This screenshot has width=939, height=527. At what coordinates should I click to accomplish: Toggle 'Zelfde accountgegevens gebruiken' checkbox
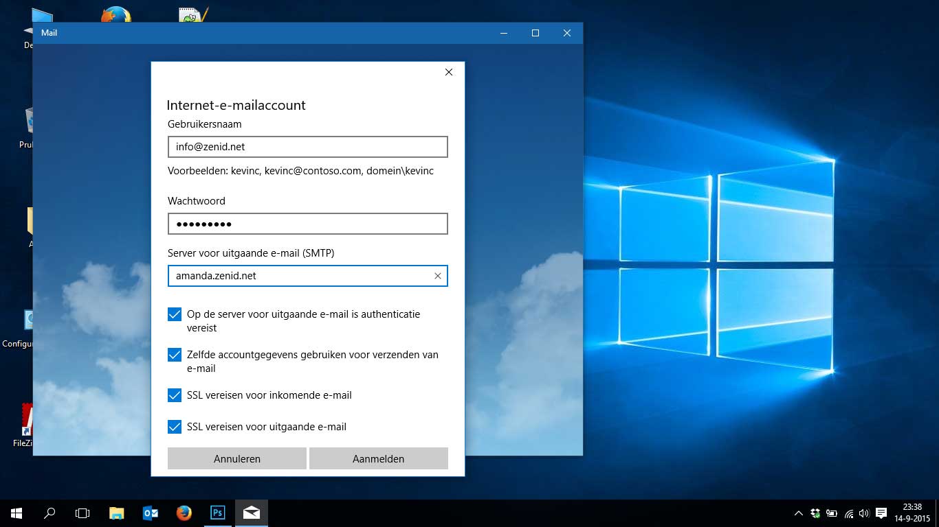point(175,355)
